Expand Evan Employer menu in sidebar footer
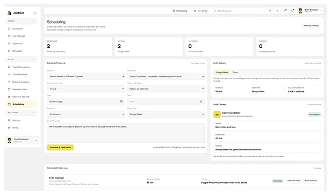This screenshot has height=195, width=331. click(x=36, y=140)
